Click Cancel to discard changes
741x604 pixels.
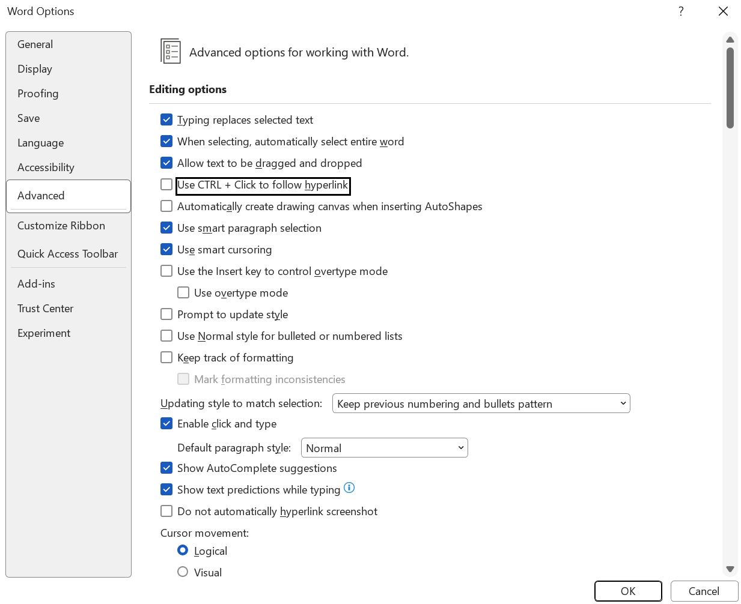pos(704,591)
